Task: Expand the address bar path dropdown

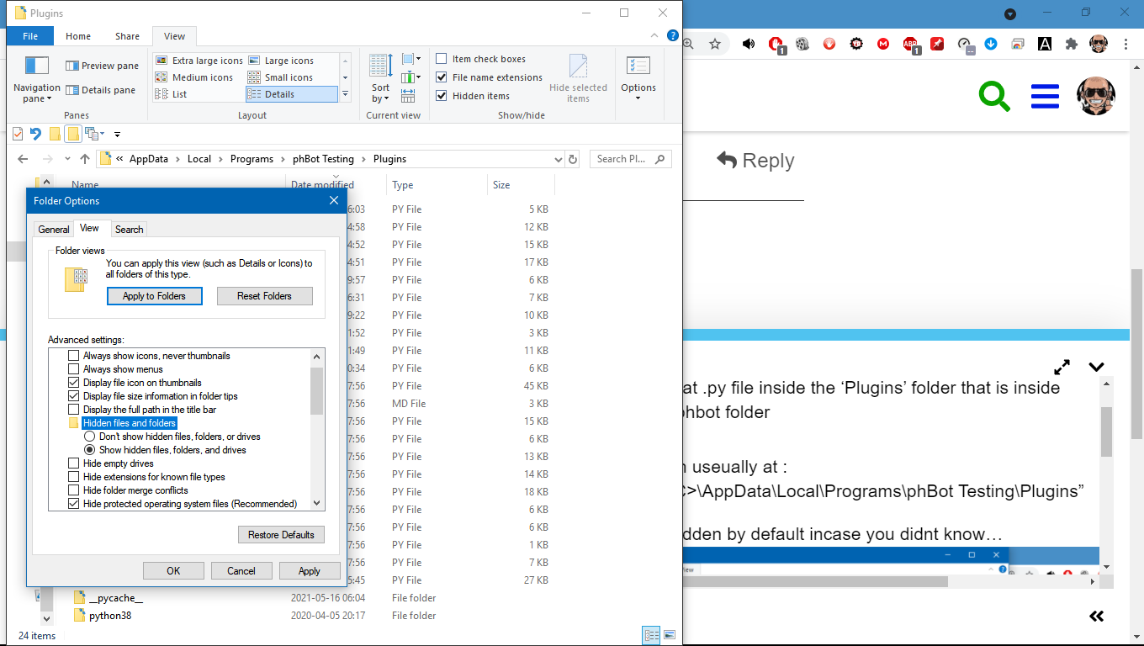Action: [x=559, y=159]
